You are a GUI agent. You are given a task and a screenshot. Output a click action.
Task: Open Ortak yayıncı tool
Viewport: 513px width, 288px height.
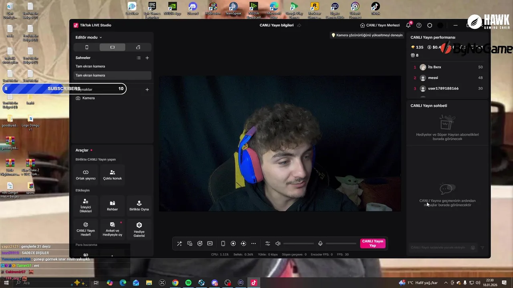coord(86,175)
